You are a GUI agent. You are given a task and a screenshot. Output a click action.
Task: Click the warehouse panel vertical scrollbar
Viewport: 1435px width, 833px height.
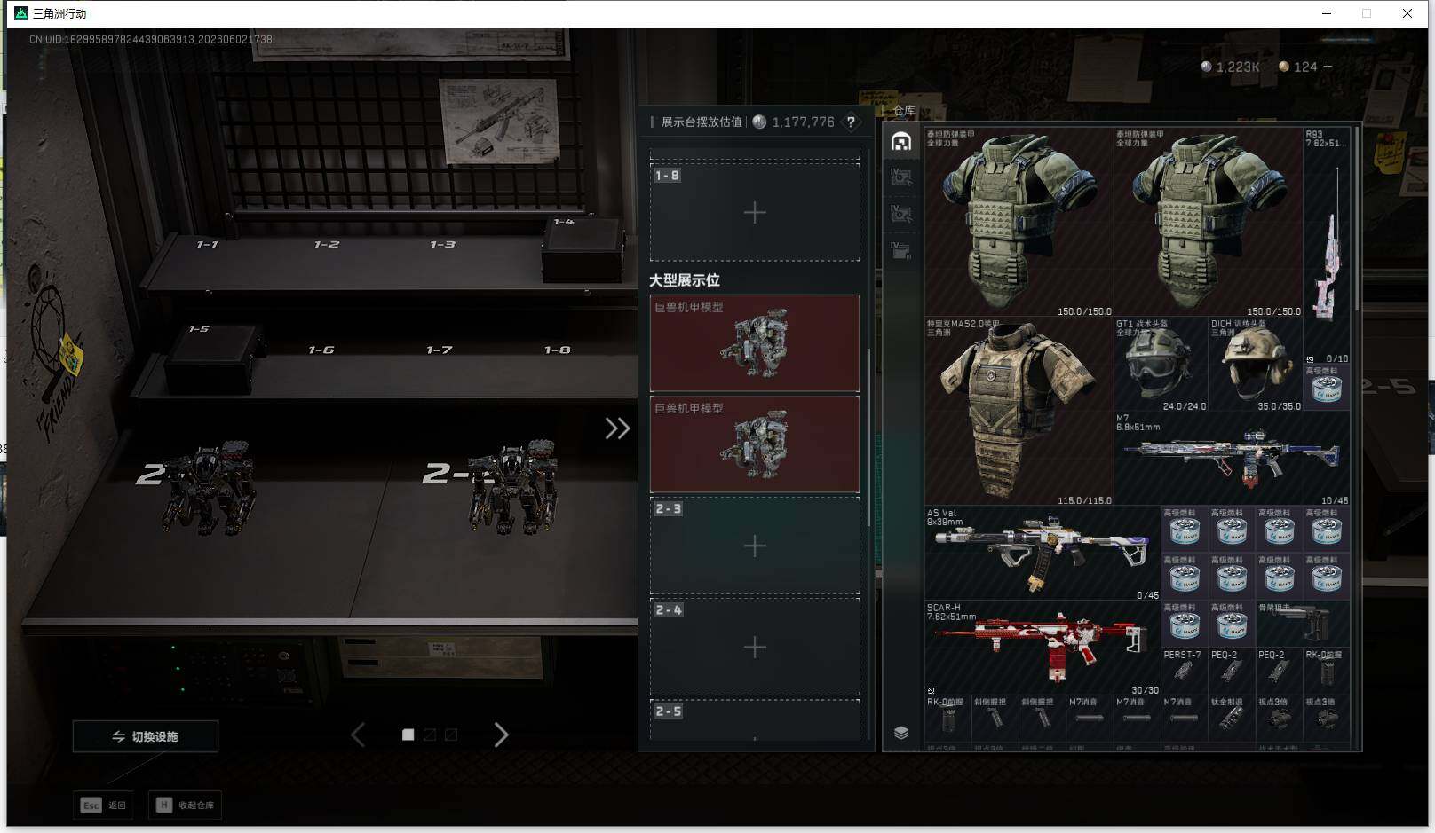point(1356,219)
